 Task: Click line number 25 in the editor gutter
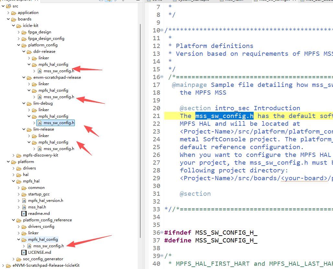[x=156, y=147]
